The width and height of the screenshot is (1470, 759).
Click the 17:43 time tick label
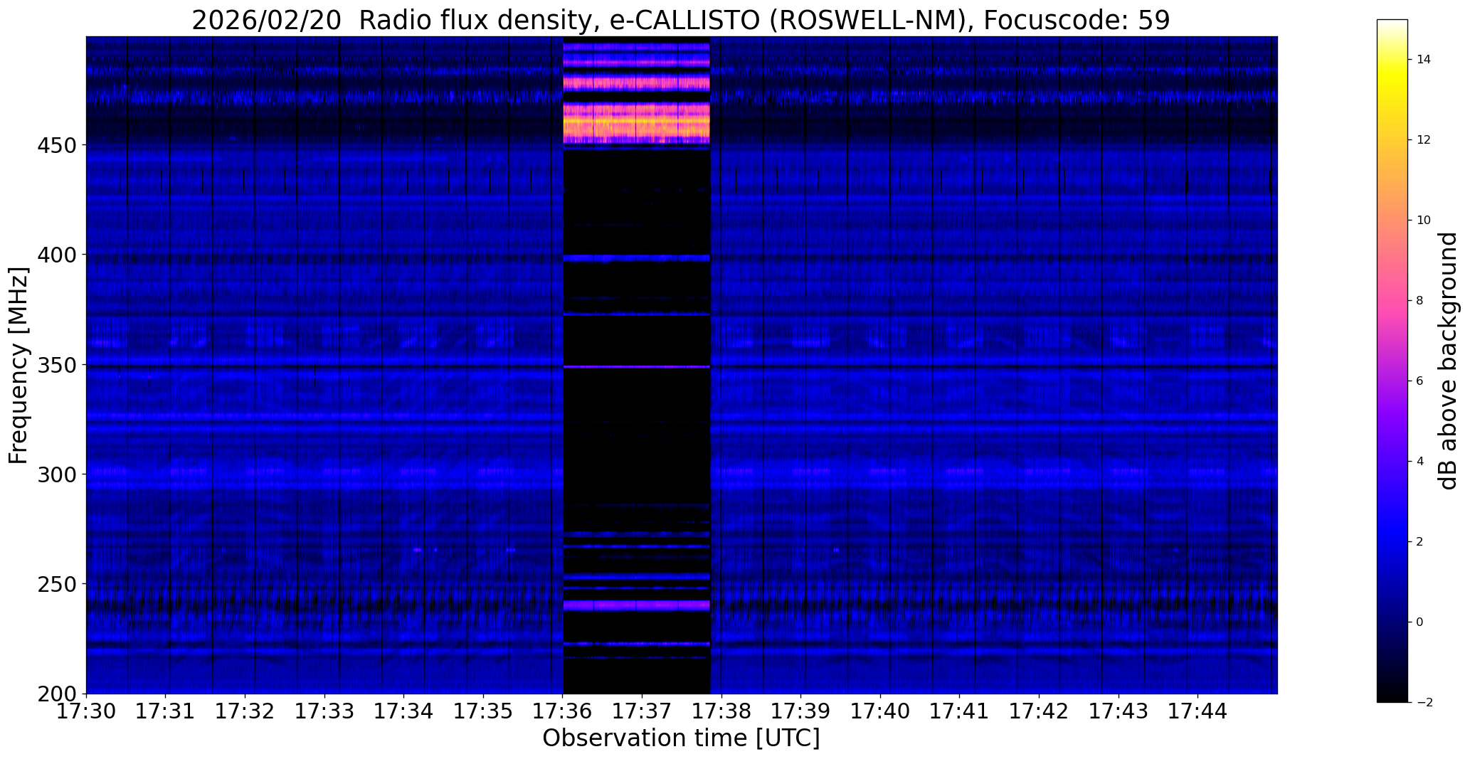1119,711
